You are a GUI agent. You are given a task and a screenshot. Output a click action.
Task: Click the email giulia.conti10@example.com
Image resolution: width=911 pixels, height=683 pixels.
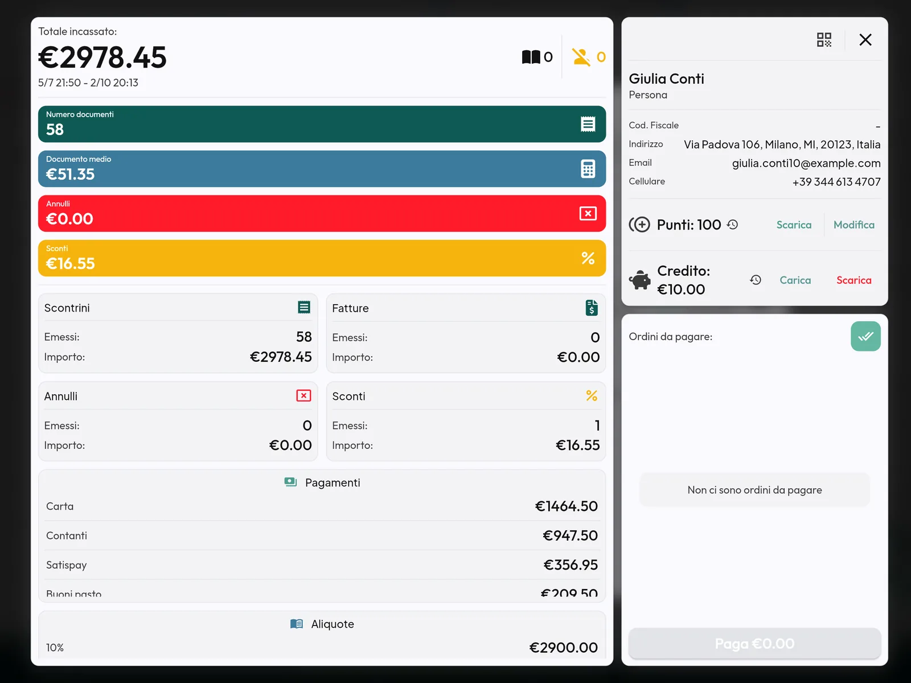806,163
